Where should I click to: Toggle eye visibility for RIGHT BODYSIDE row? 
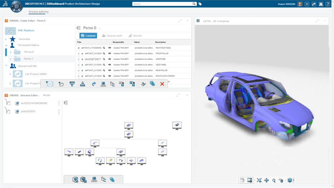[109, 48]
